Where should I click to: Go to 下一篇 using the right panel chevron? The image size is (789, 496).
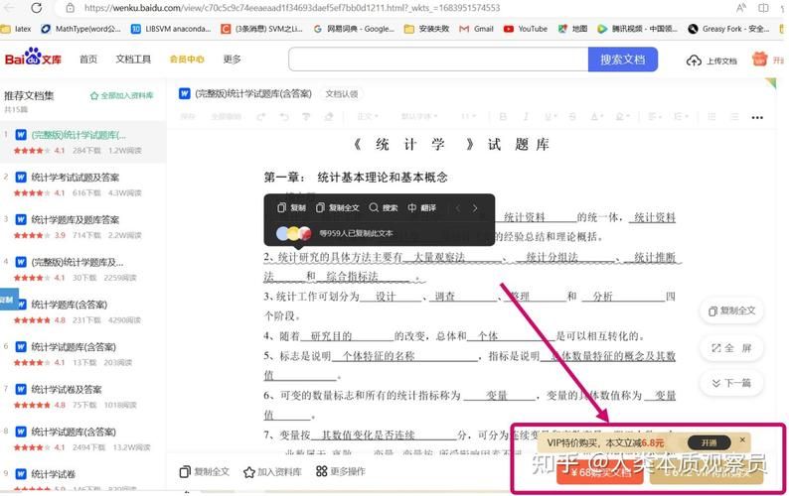(716, 382)
